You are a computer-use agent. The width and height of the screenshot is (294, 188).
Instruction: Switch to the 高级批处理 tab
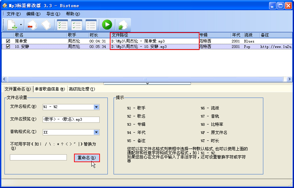click(x=82, y=89)
